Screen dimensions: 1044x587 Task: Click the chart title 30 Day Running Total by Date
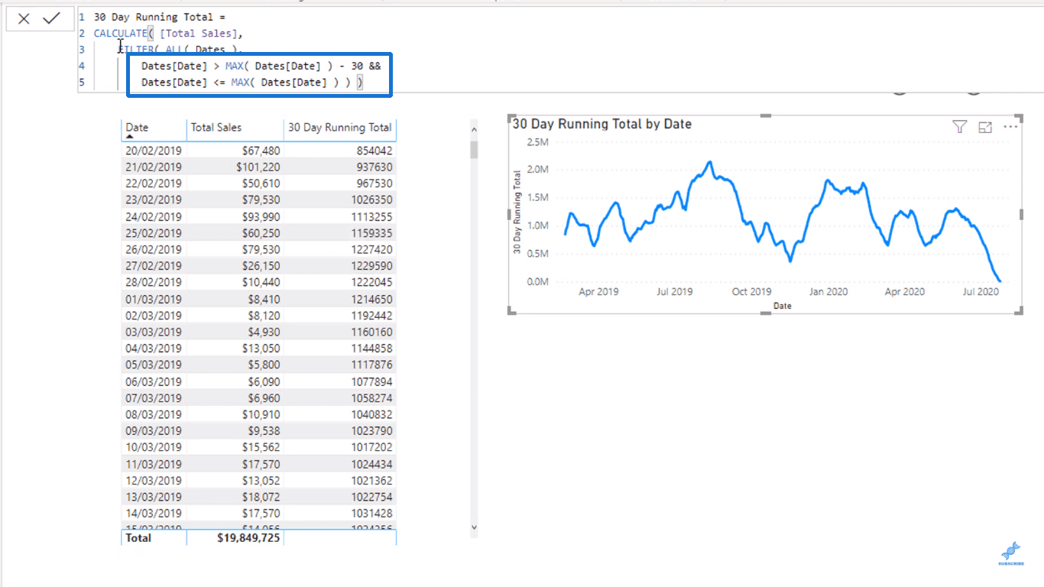[x=601, y=124]
